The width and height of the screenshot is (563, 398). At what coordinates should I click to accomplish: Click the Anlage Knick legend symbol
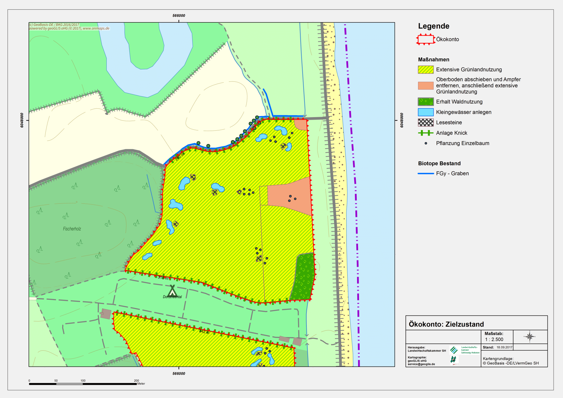click(425, 133)
